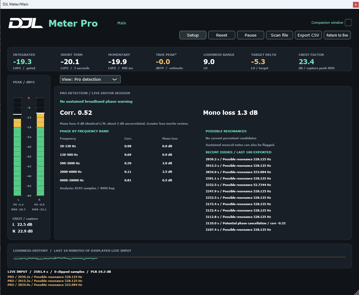Open the Setup panel
This screenshot has height=295, width=359.
point(193,35)
